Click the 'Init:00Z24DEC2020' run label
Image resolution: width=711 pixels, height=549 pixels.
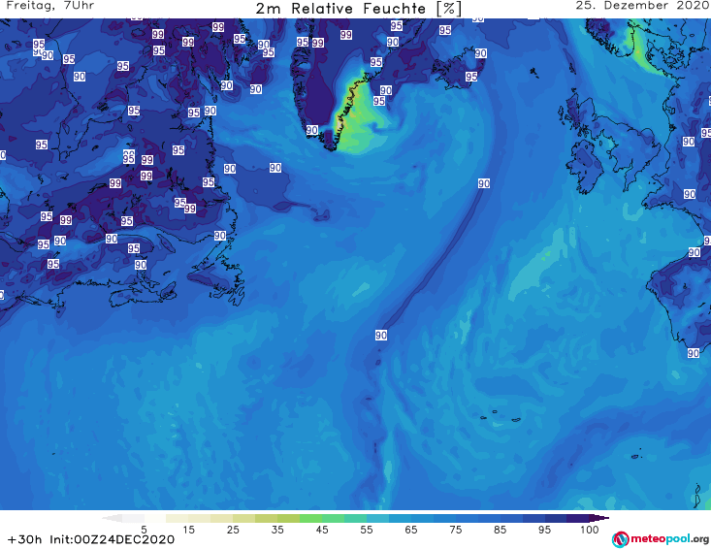pos(112,539)
